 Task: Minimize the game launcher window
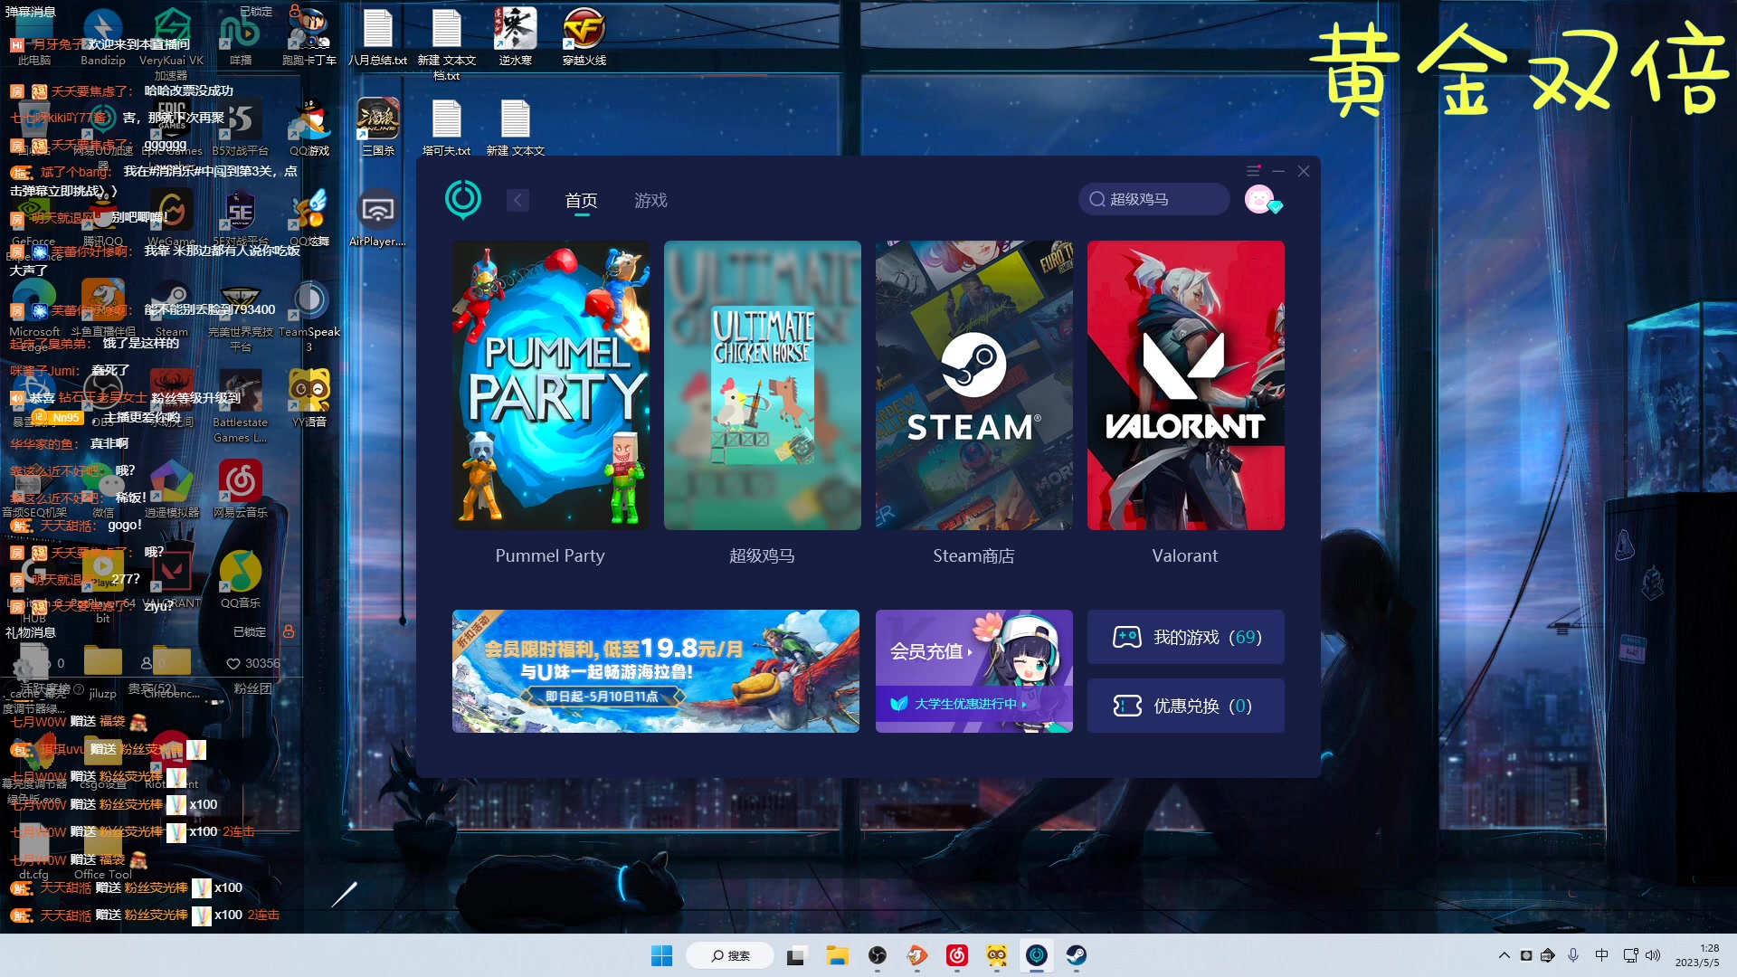point(1278,171)
